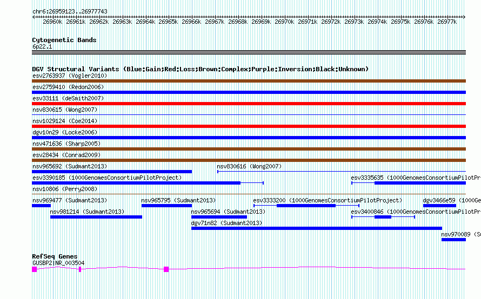The height and width of the screenshot is (299, 481).
Task: Open the DGV Structural Variants track title
Action: [200, 69]
